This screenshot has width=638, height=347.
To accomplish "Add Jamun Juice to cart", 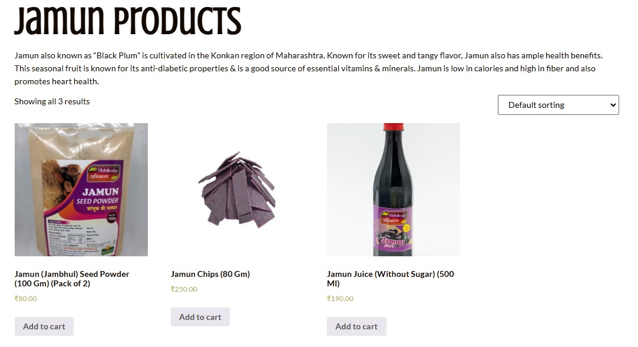I will pos(356,326).
